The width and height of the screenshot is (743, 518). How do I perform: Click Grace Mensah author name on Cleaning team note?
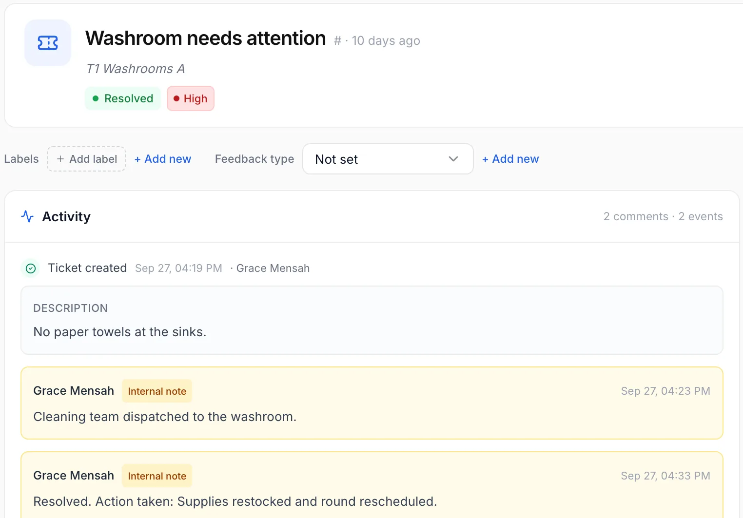pos(74,391)
